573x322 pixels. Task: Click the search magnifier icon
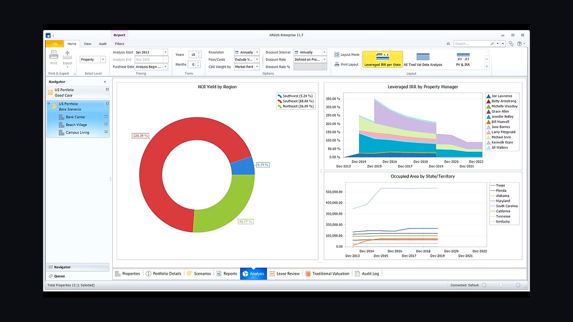492,43
